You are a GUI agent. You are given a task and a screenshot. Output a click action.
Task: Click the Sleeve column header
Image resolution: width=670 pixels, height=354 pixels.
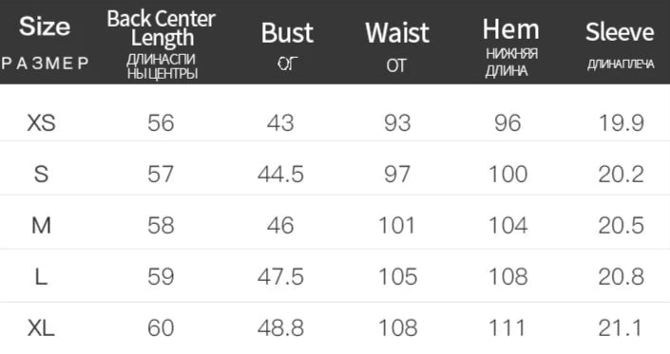[620, 32]
